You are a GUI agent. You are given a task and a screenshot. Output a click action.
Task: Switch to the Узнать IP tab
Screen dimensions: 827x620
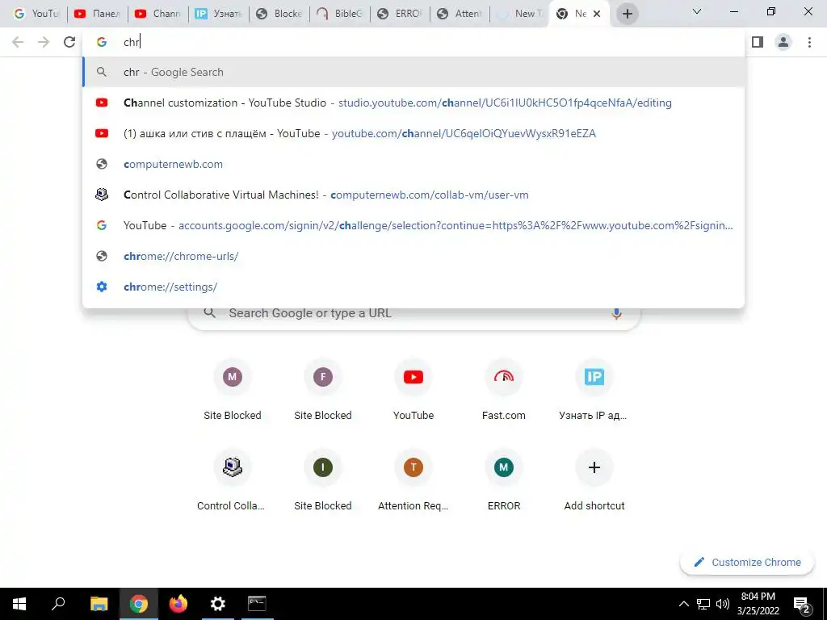tap(218, 14)
